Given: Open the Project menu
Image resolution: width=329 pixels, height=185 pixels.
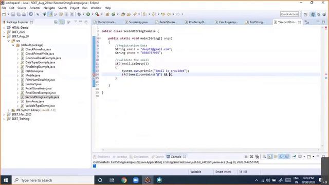Looking at the screenshot, I should coord(75,8).
